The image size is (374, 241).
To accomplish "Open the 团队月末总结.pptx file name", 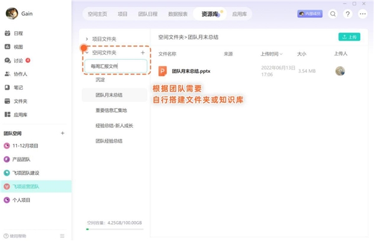I will (191, 71).
